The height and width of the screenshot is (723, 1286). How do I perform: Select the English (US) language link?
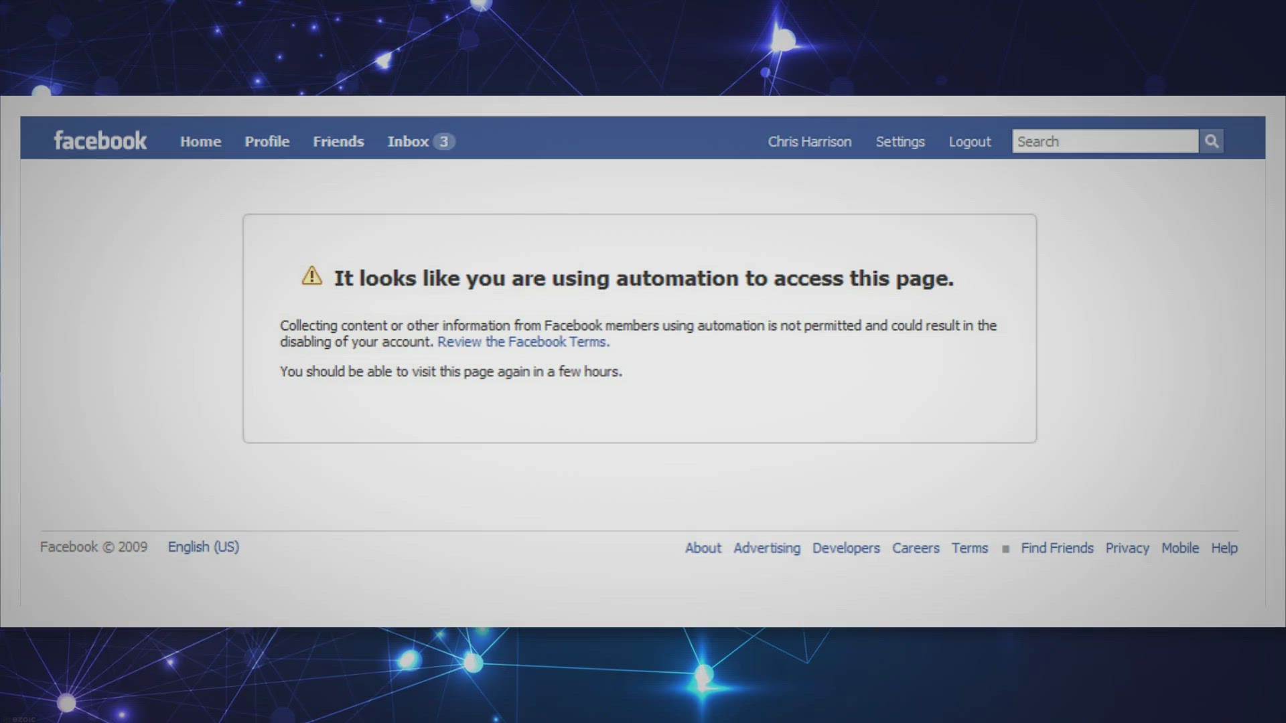pyautogui.click(x=204, y=547)
